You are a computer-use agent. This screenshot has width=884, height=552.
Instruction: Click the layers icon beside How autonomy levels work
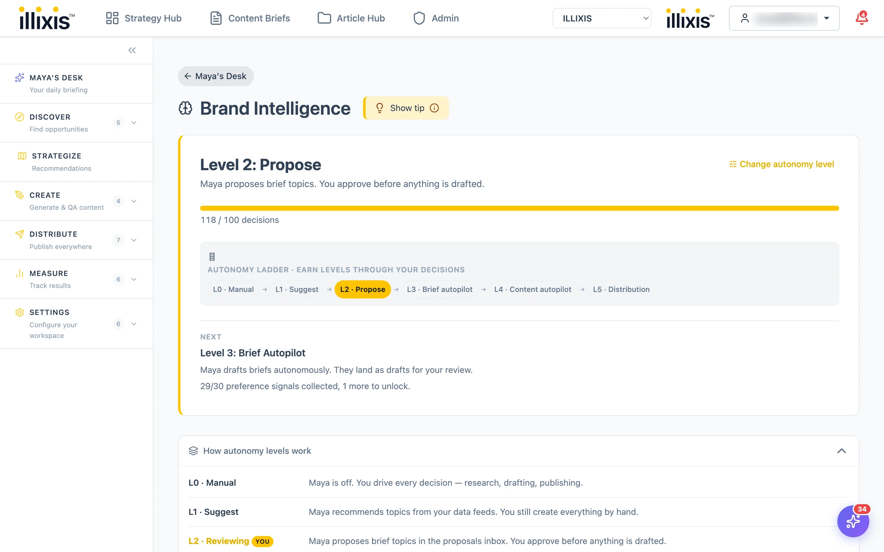[193, 451]
